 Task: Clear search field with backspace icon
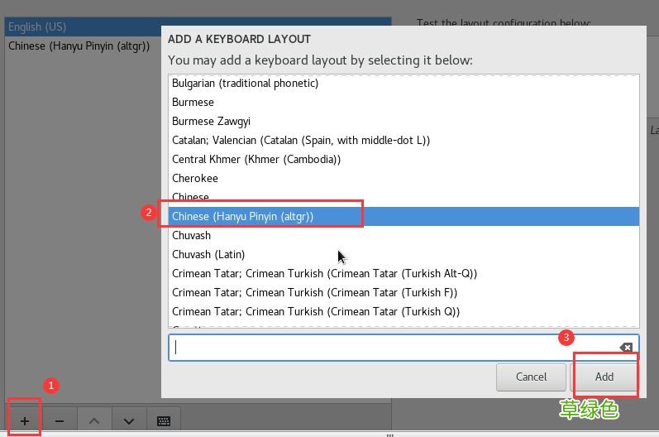(x=626, y=348)
